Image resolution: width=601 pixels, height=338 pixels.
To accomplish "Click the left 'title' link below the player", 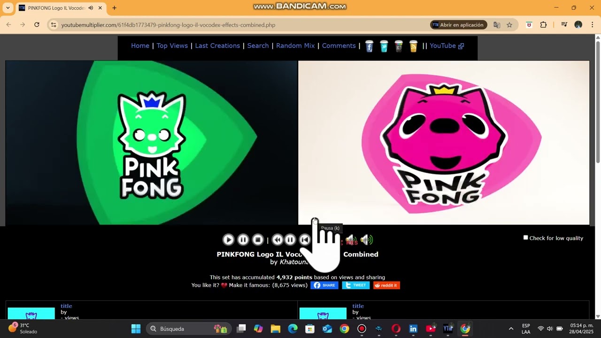I will [x=66, y=306].
